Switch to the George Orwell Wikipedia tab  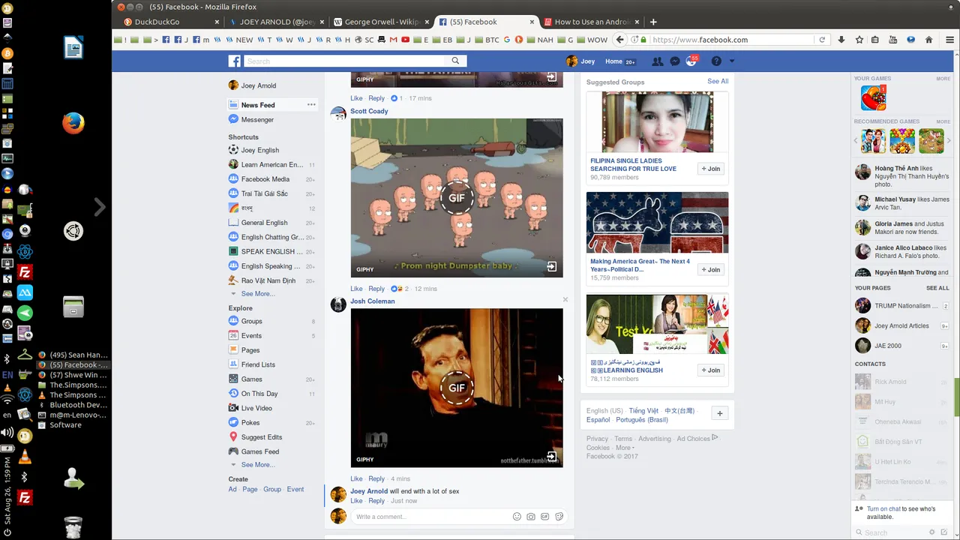381,22
